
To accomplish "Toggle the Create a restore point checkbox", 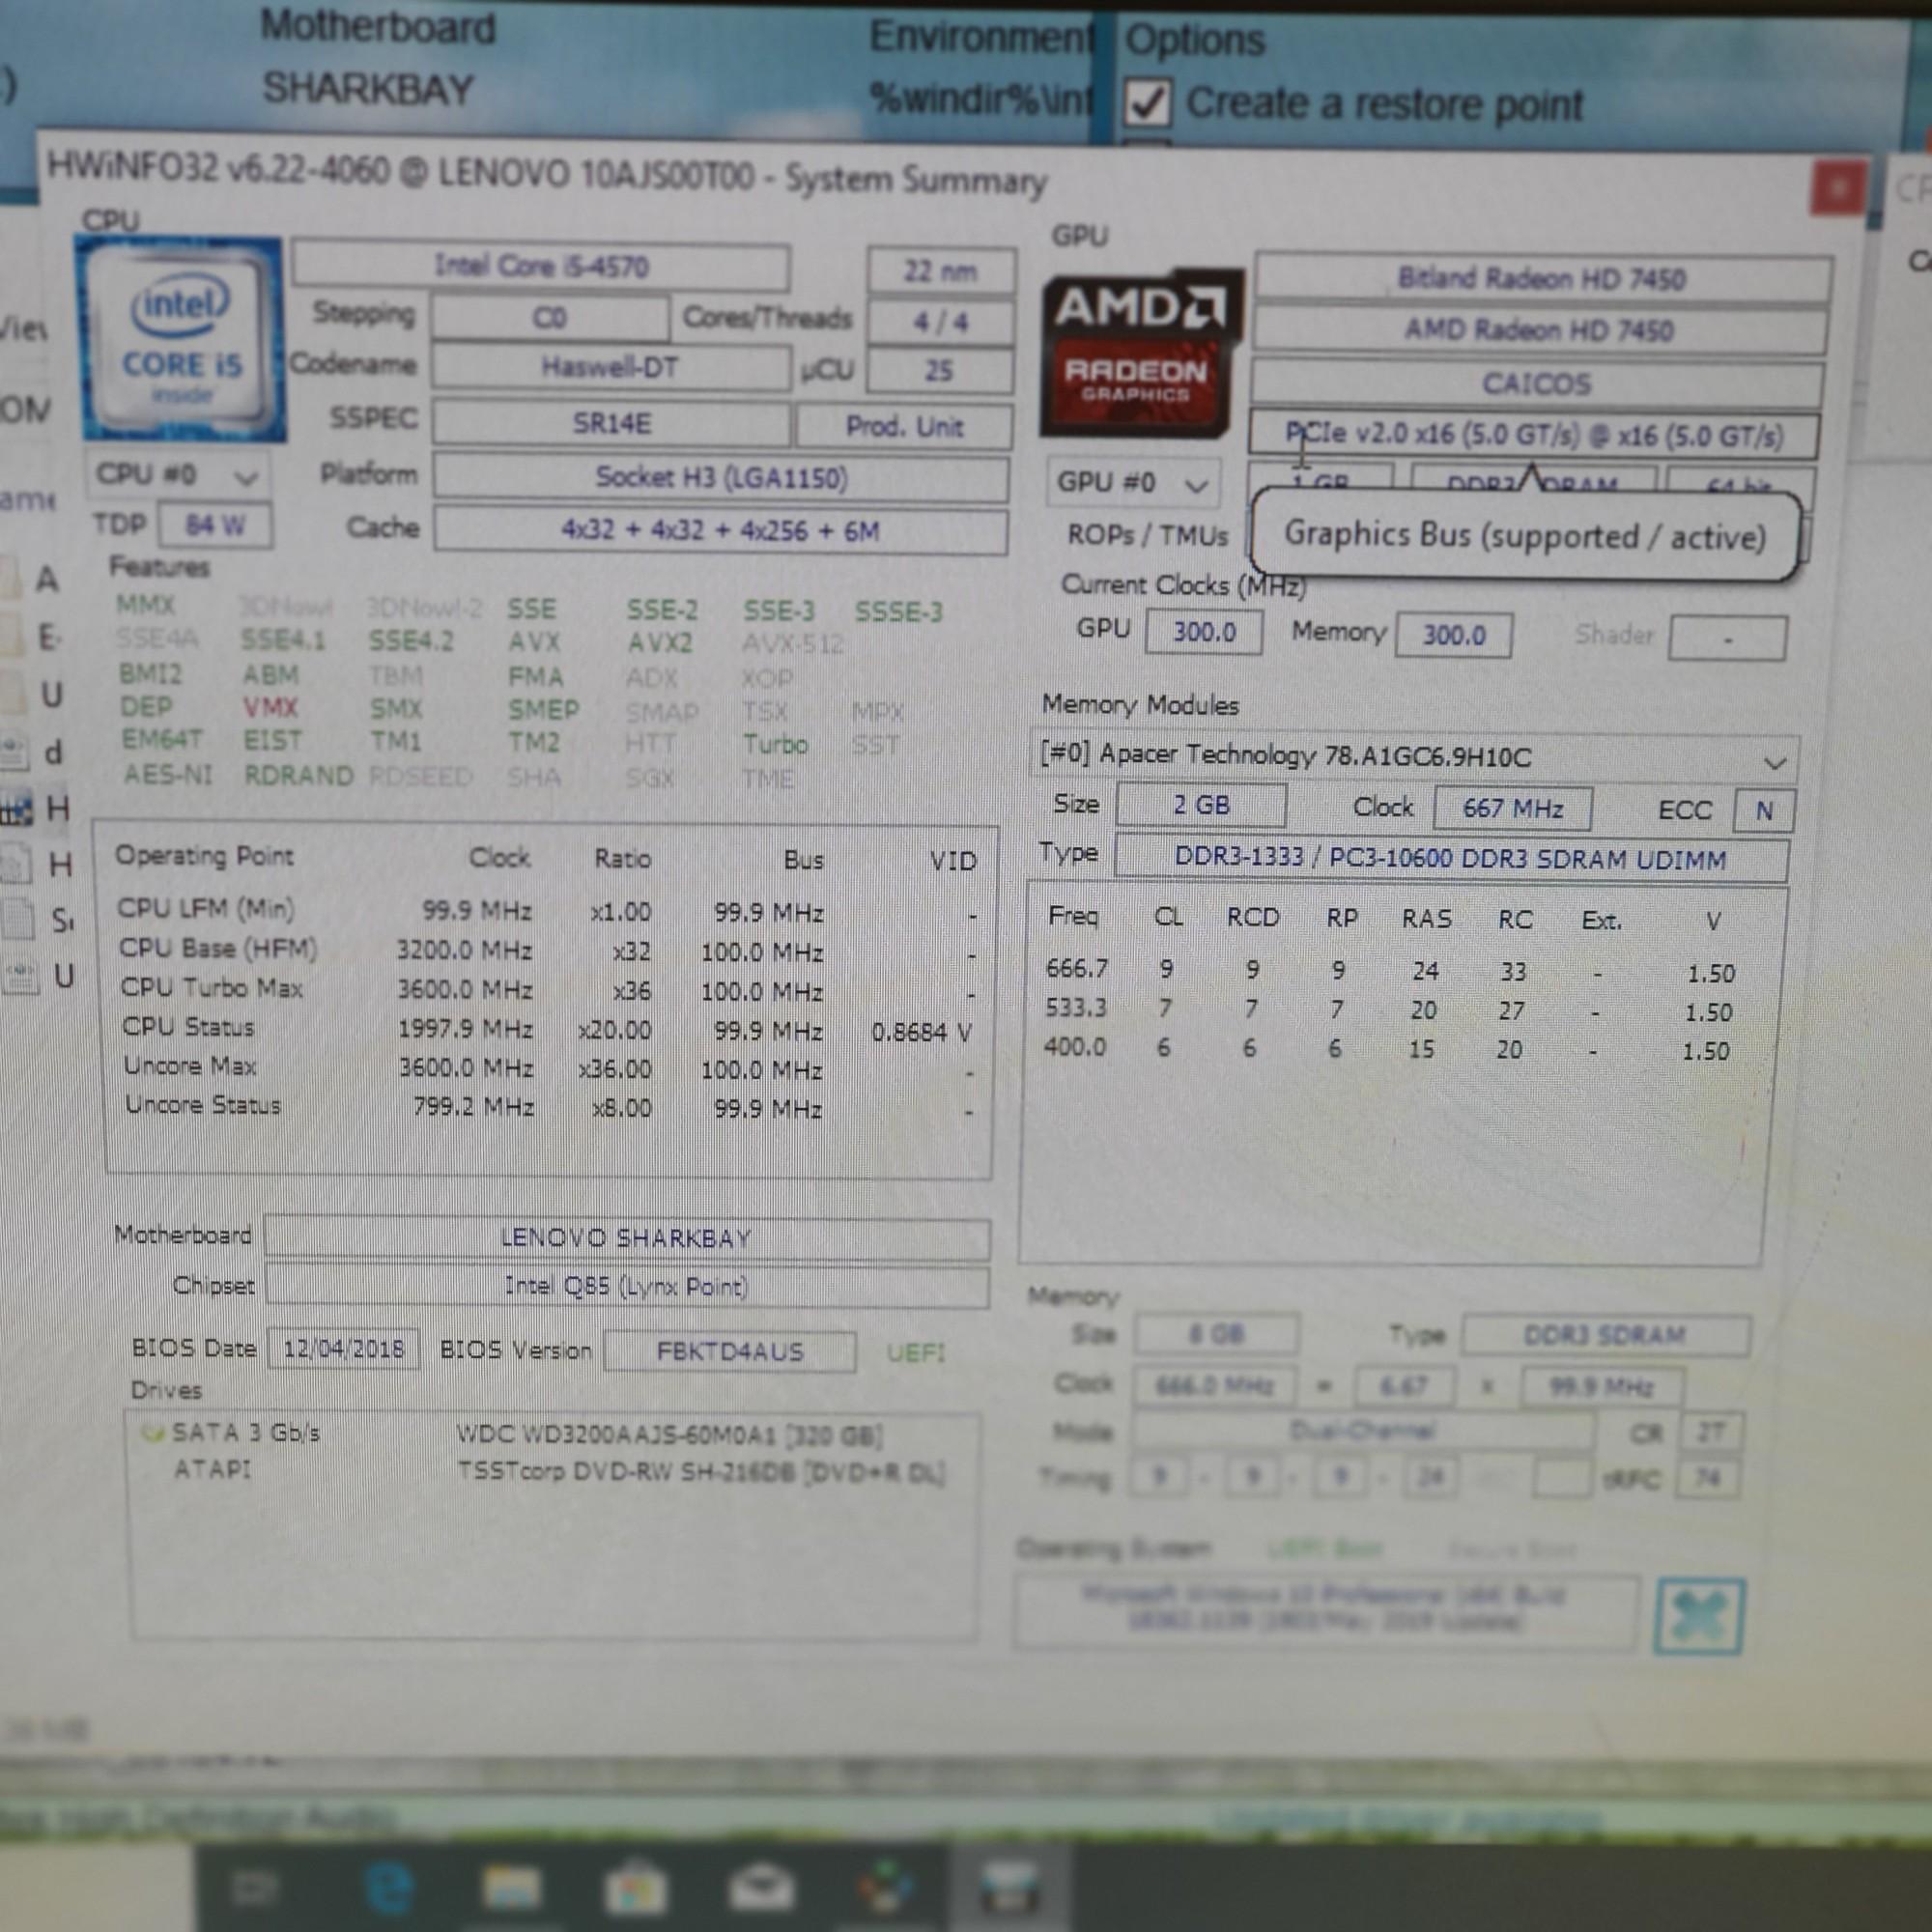I will pyautogui.click(x=1148, y=103).
